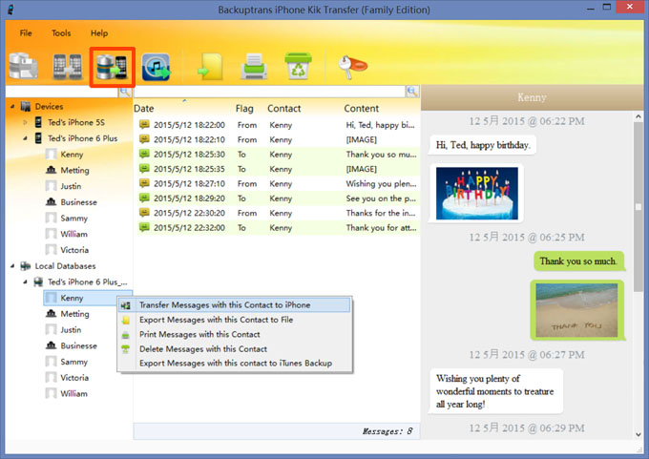Select Businesse group under Devices
This screenshot has width=649, height=459.
pyautogui.click(x=78, y=202)
